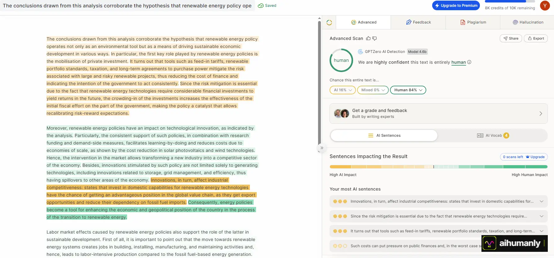Expand sentence 'Innovations, in turn, affect industrial'
554x258 pixels.
click(439, 201)
